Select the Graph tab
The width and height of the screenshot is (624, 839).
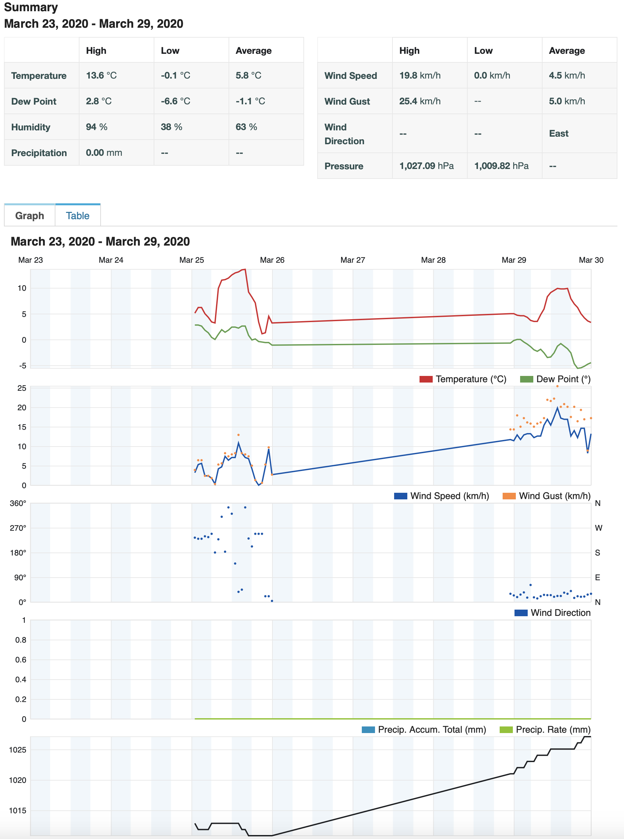click(x=29, y=216)
